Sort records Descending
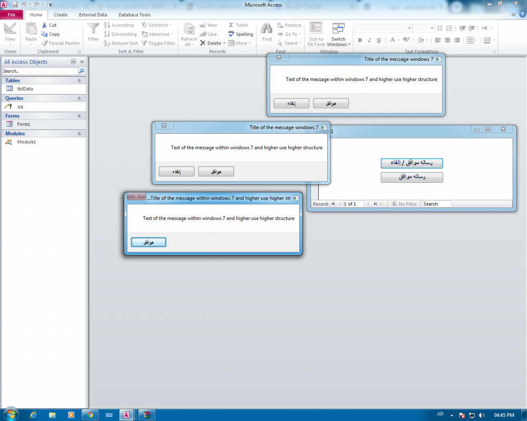The width and height of the screenshot is (527, 421). click(x=120, y=34)
